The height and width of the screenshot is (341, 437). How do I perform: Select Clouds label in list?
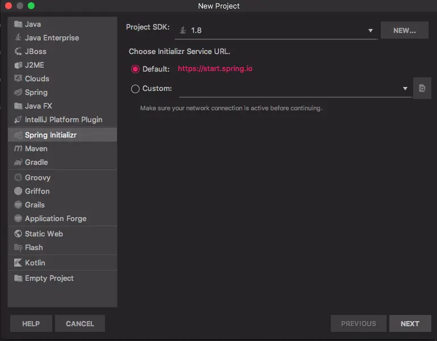pyautogui.click(x=37, y=78)
